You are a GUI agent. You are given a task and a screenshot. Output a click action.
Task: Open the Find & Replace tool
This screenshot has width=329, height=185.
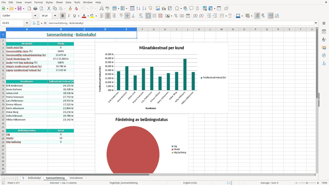[x=101, y=8]
